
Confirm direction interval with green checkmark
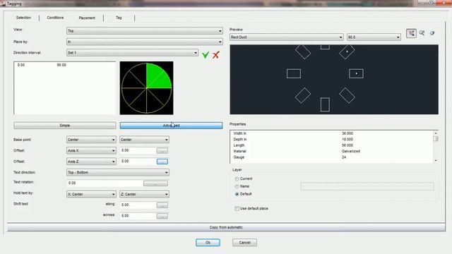(206, 55)
